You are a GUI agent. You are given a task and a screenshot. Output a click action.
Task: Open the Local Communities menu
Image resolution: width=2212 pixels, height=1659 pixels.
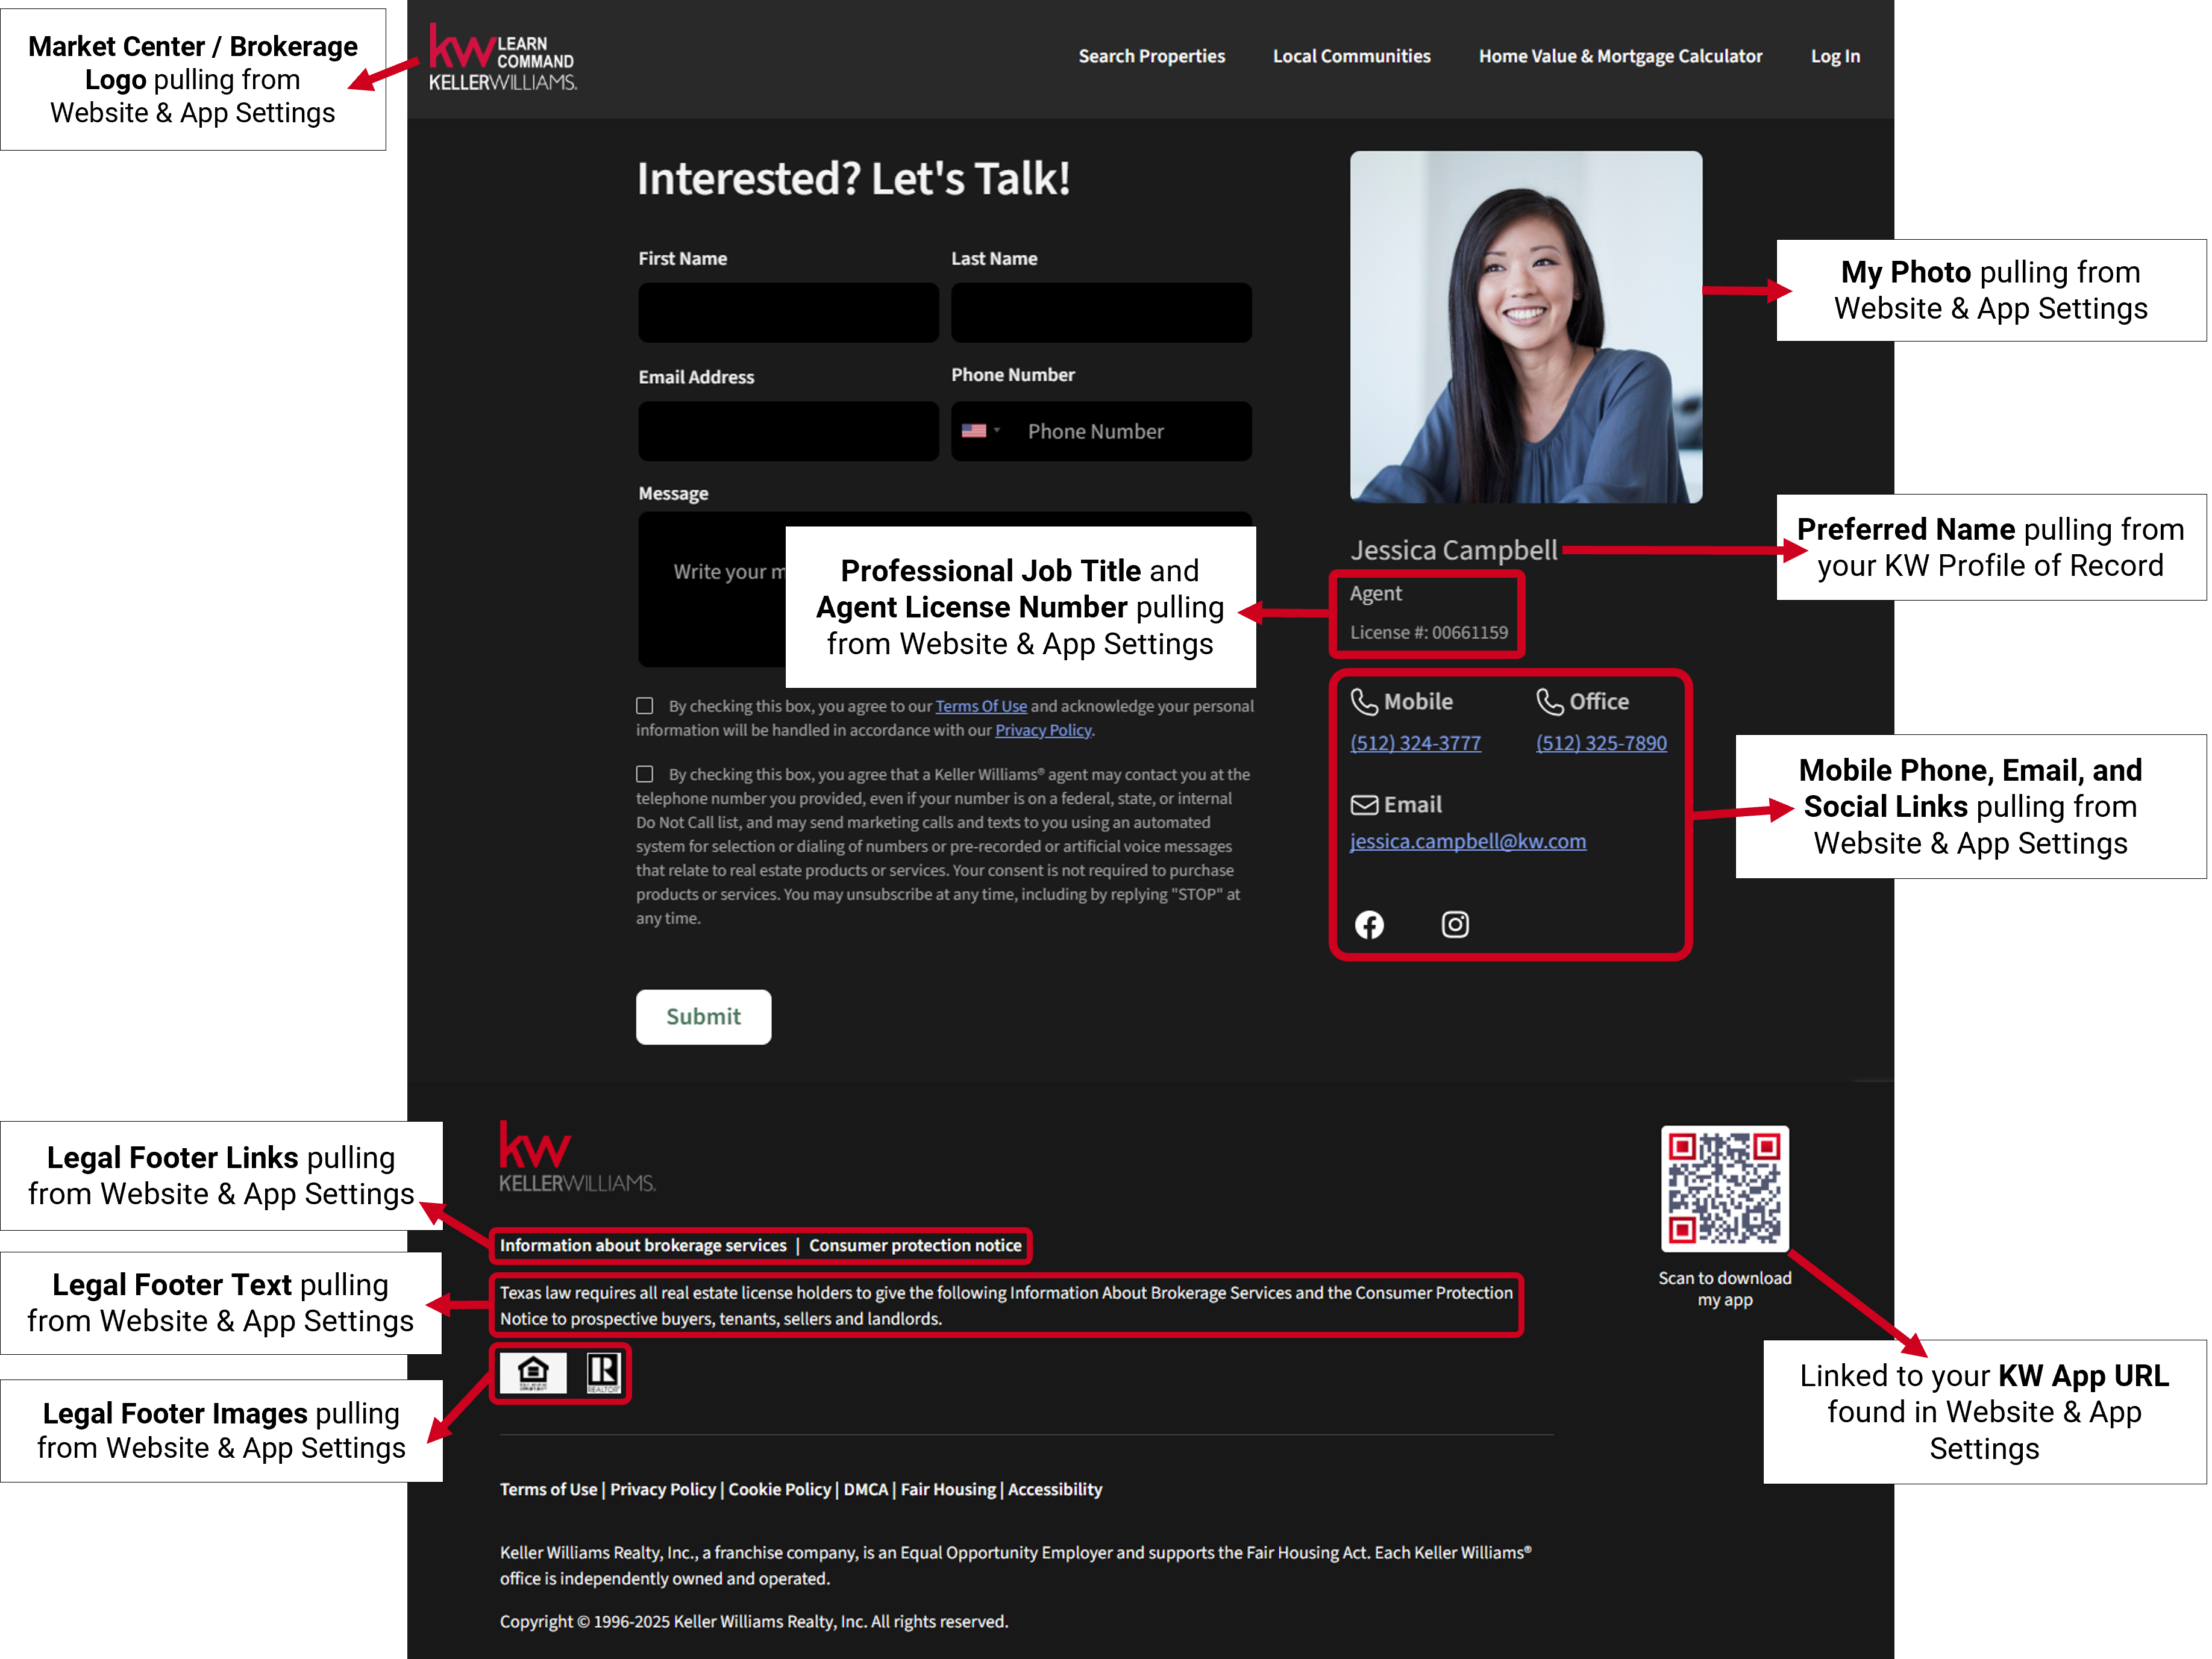coord(1351,57)
